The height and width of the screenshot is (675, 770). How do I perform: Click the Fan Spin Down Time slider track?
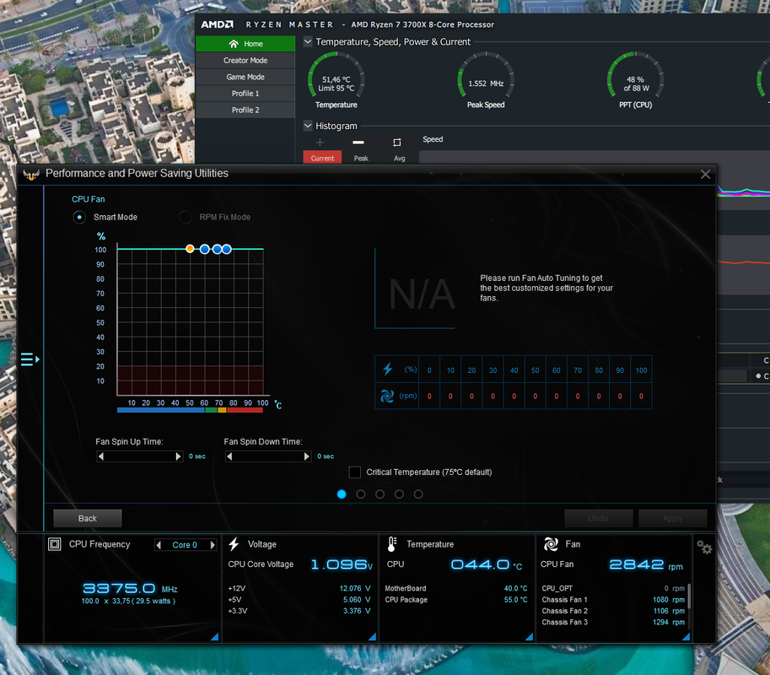coord(268,456)
